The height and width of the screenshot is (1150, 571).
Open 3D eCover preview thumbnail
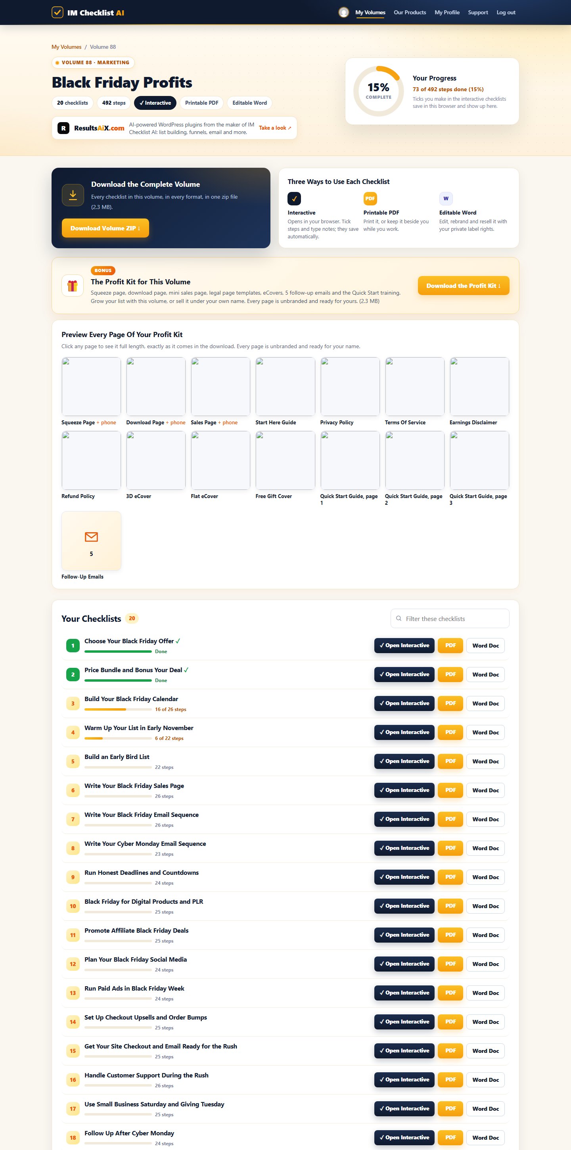pos(156,460)
